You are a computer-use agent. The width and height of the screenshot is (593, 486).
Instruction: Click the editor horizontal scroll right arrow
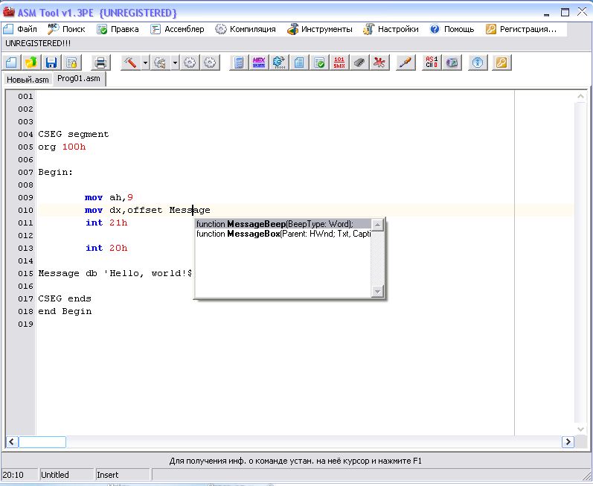568,442
